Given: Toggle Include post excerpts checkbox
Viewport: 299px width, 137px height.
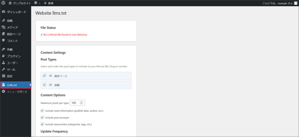Looking at the screenshot, I should [x=42, y=117].
